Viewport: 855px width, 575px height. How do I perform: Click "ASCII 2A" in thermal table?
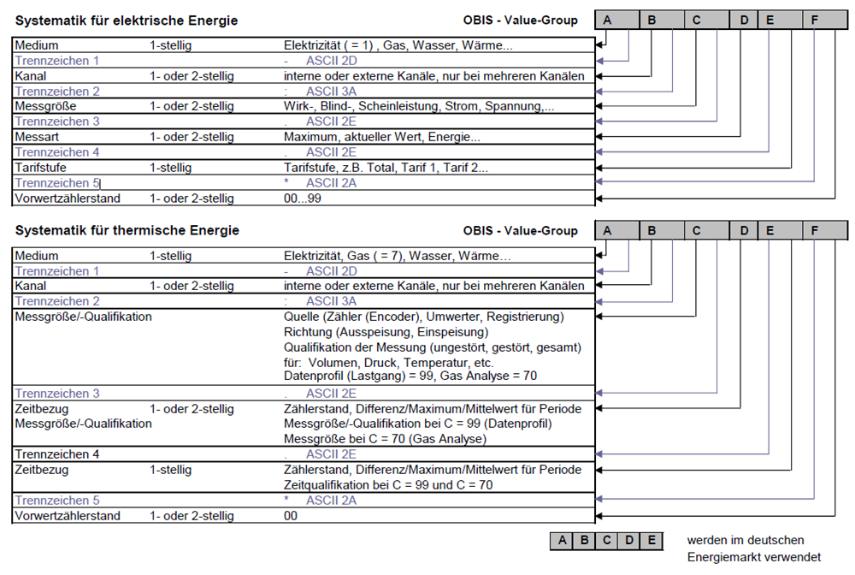pyautogui.click(x=332, y=501)
